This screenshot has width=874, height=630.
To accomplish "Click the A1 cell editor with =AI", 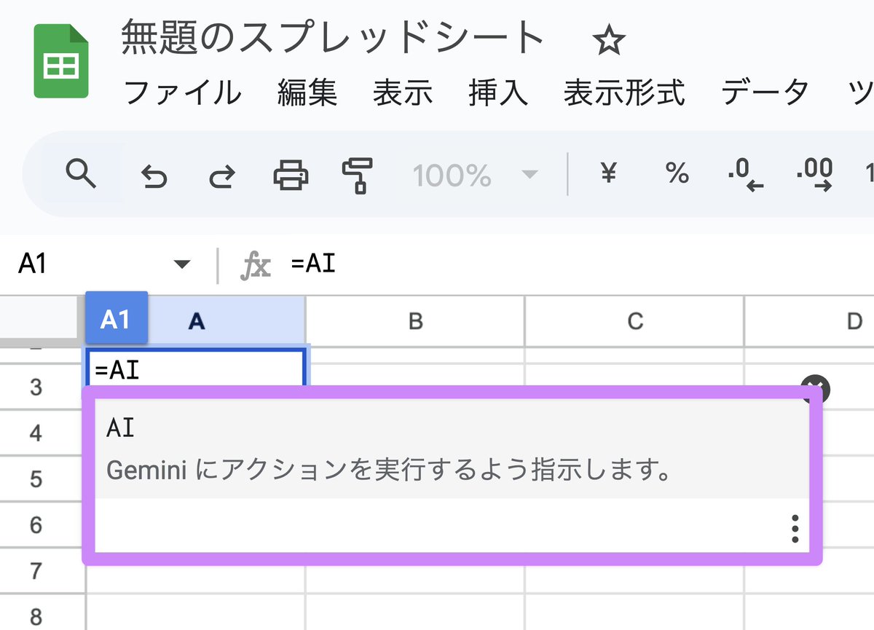I will tap(195, 369).
